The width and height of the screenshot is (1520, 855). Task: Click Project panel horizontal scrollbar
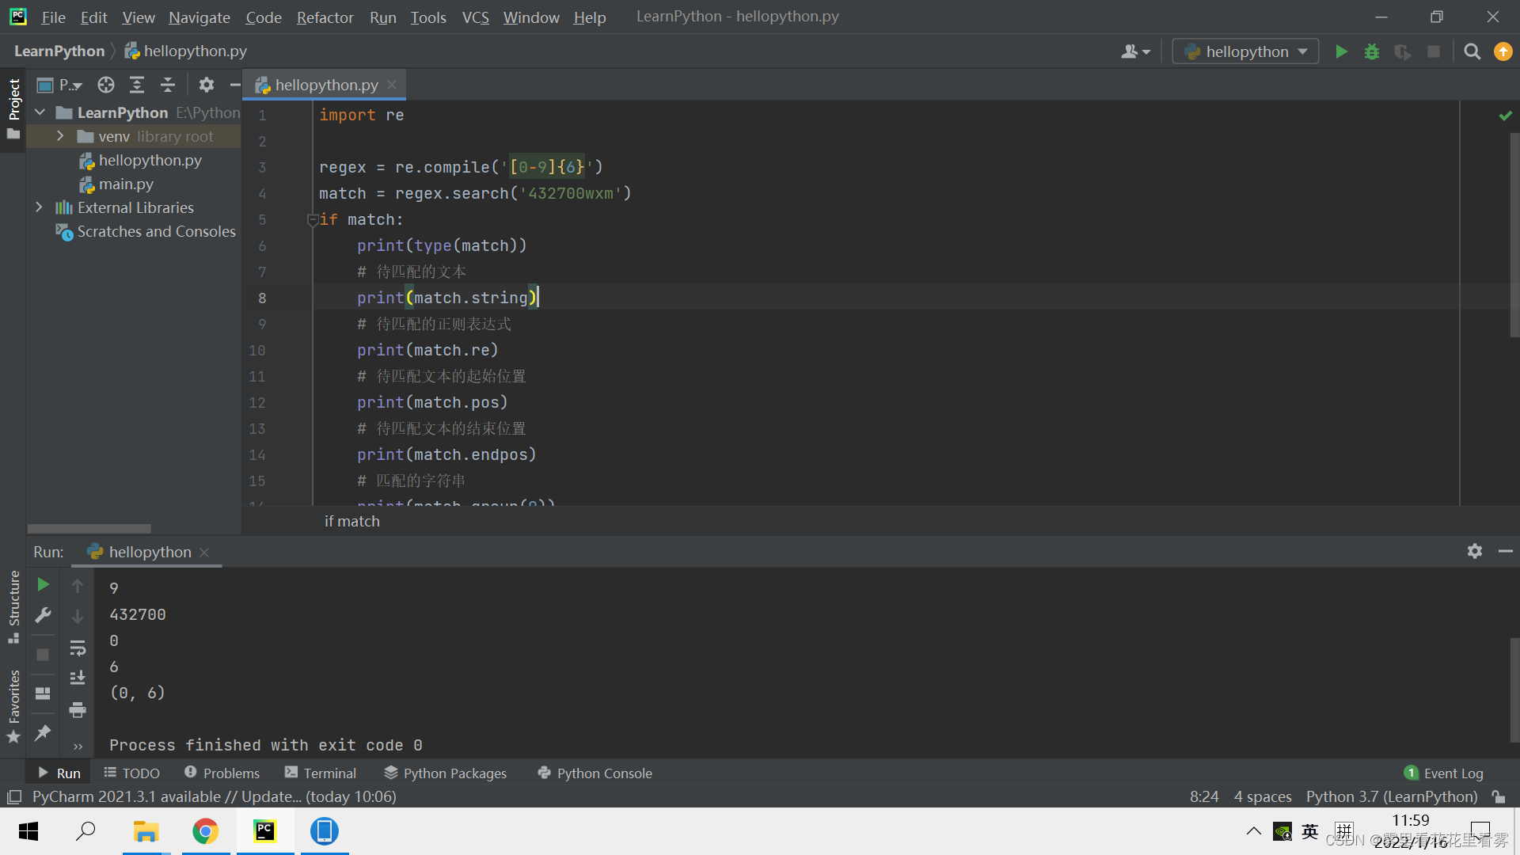(x=89, y=529)
